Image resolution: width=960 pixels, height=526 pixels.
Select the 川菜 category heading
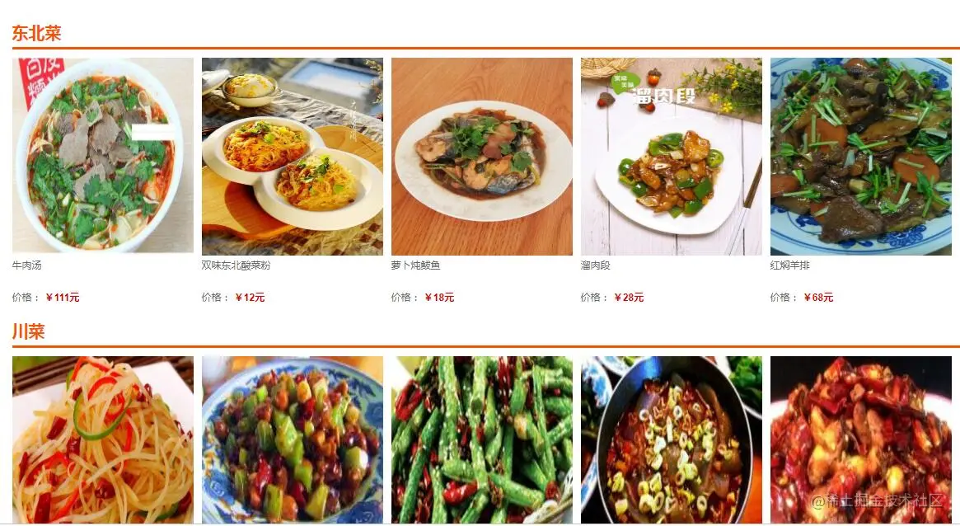point(29,331)
